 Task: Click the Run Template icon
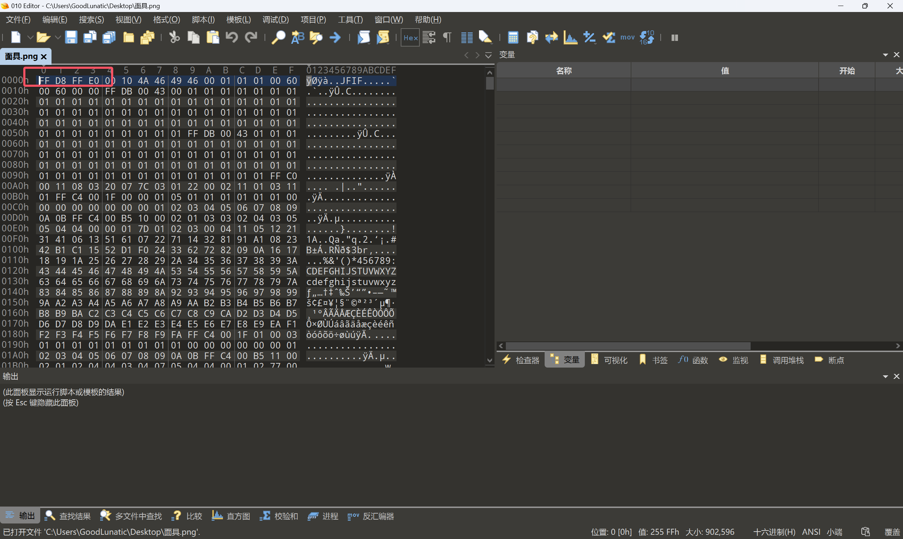coord(383,37)
